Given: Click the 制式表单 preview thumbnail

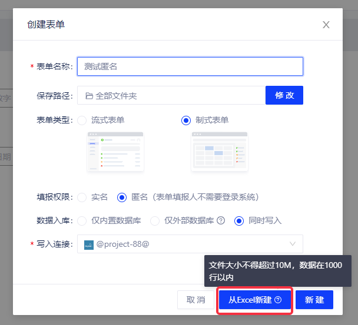Looking at the screenshot, I should click(x=219, y=152).
